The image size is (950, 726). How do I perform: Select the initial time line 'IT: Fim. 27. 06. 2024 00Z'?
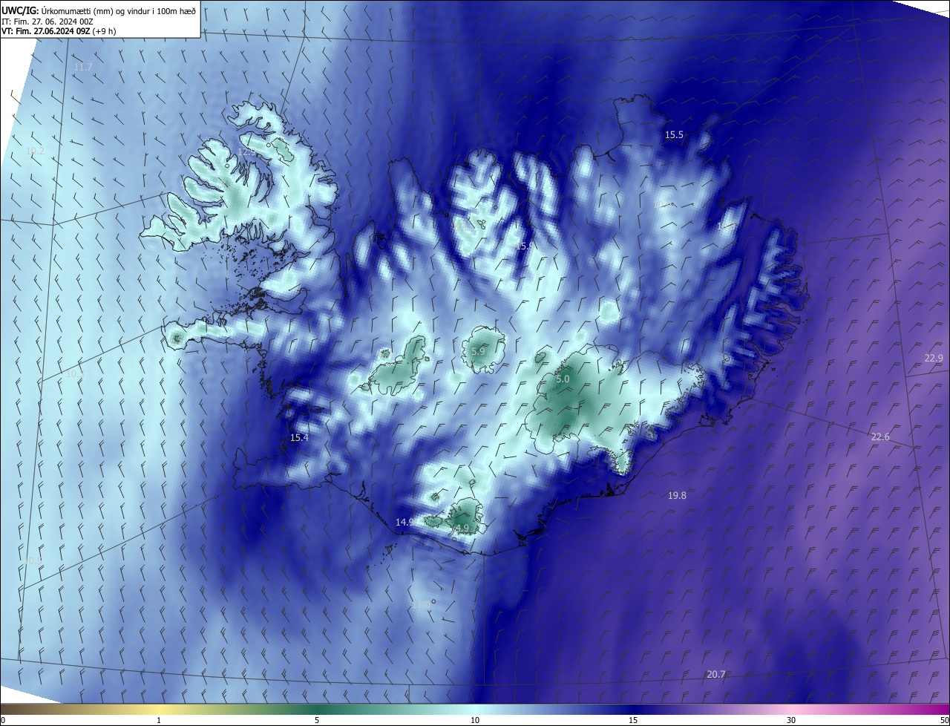click(x=46, y=22)
